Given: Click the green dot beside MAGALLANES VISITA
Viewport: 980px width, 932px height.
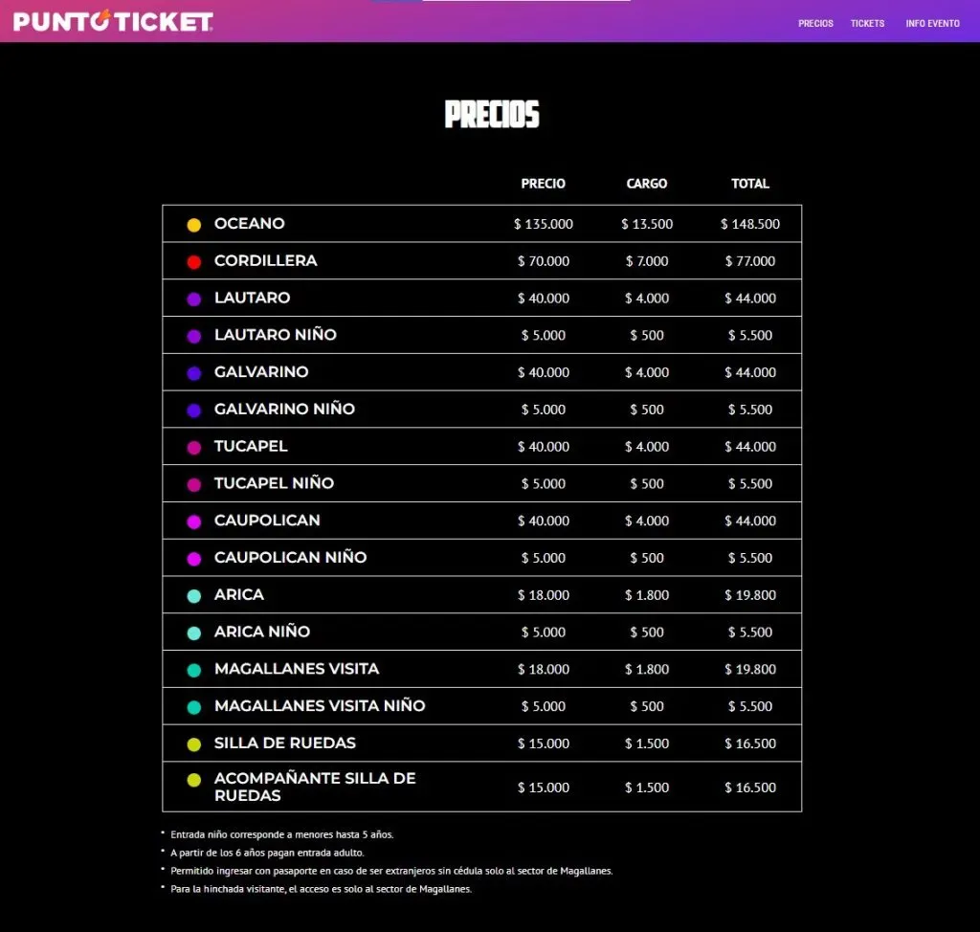Looking at the screenshot, I should [194, 669].
